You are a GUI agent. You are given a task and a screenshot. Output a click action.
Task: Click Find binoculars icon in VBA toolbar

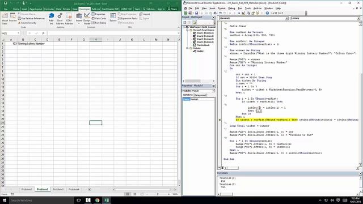(216, 13)
